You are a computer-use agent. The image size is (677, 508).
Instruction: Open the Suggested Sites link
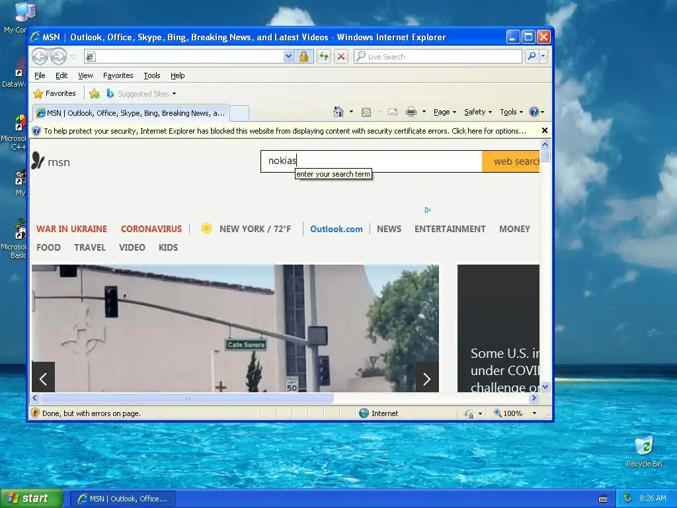tap(141, 94)
